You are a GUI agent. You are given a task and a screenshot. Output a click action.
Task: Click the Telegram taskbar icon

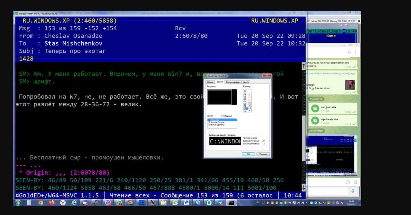[x=220, y=203]
